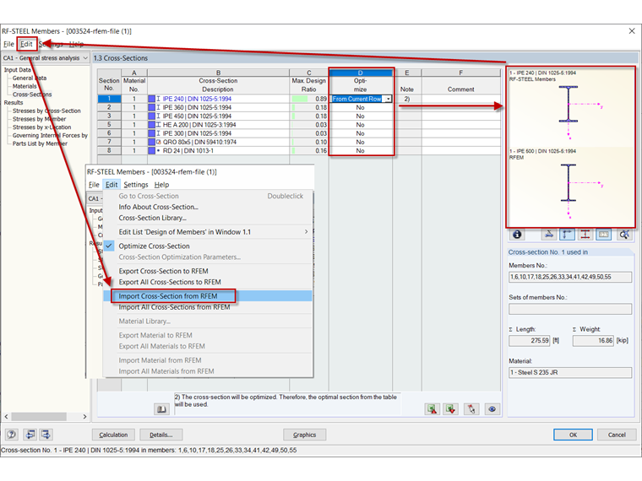Open Cross-Section Library... menu entry

tap(152, 218)
